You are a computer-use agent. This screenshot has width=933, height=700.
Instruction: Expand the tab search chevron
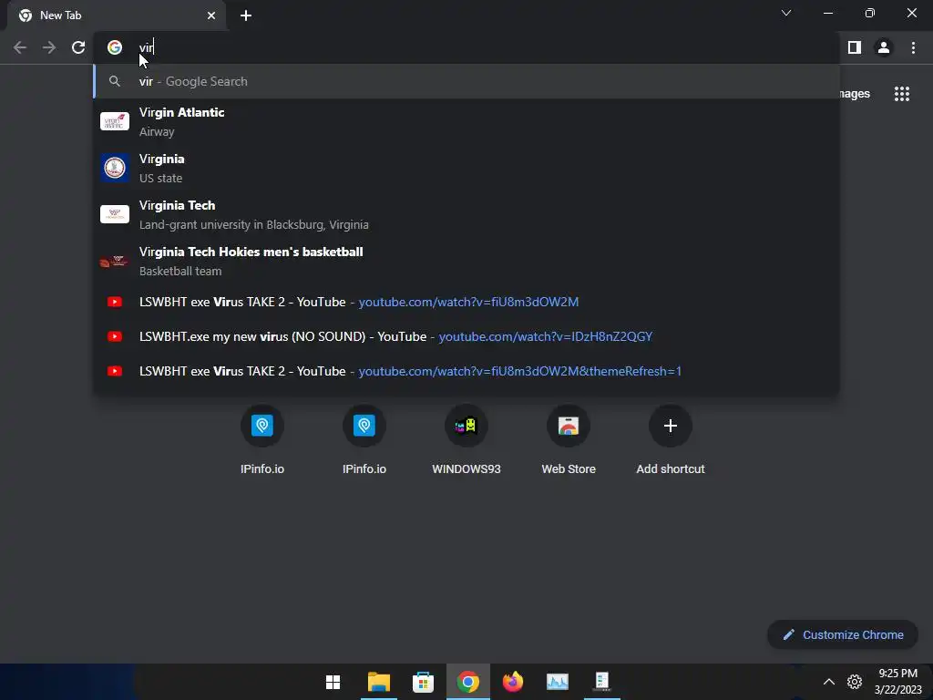pyautogui.click(x=786, y=13)
